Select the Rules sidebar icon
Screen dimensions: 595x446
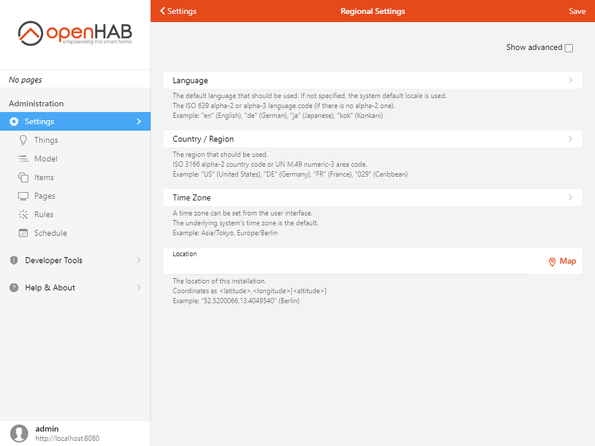[x=23, y=214]
